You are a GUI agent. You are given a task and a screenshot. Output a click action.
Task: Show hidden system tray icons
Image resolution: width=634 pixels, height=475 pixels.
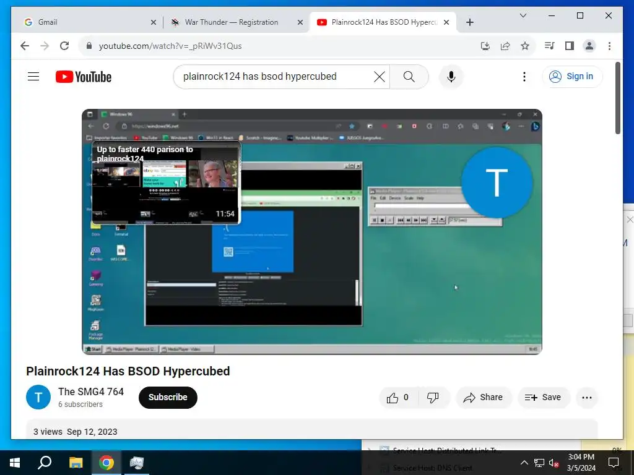click(524, 463)
